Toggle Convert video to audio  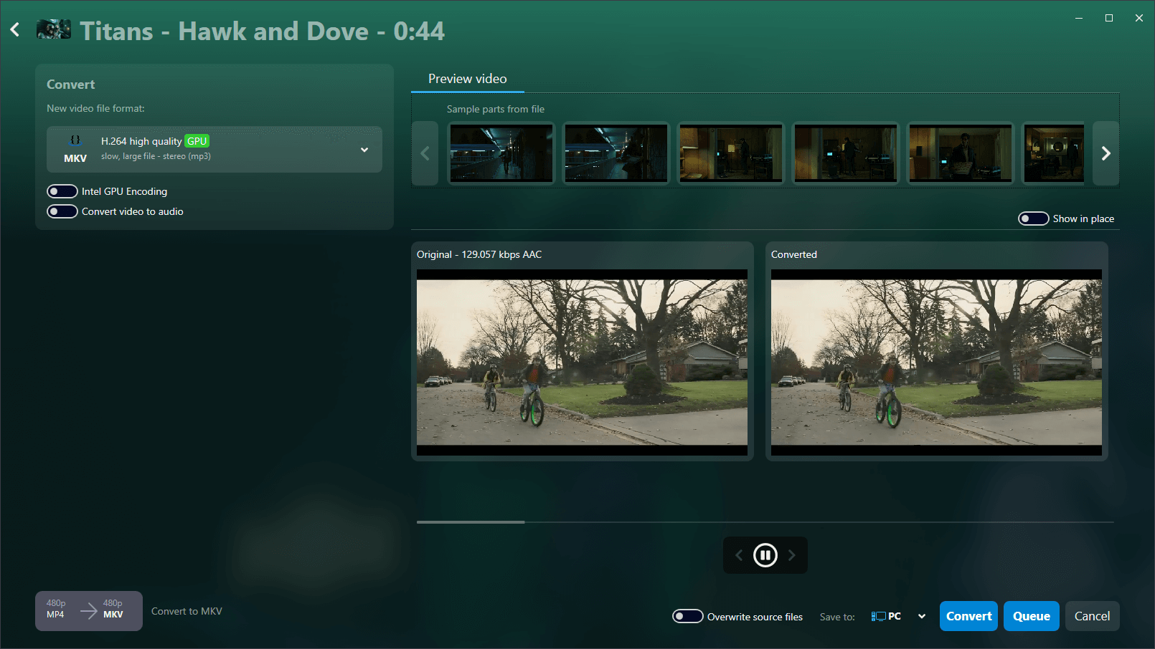(62, 211)
